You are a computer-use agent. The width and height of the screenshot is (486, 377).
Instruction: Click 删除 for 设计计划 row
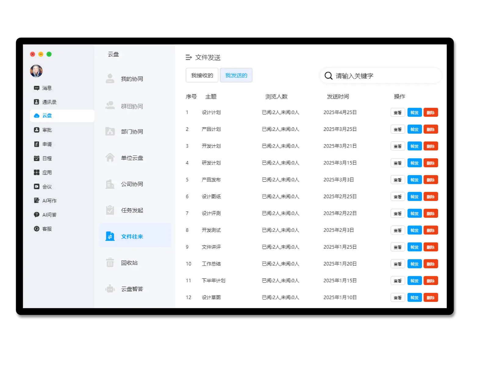431,113
